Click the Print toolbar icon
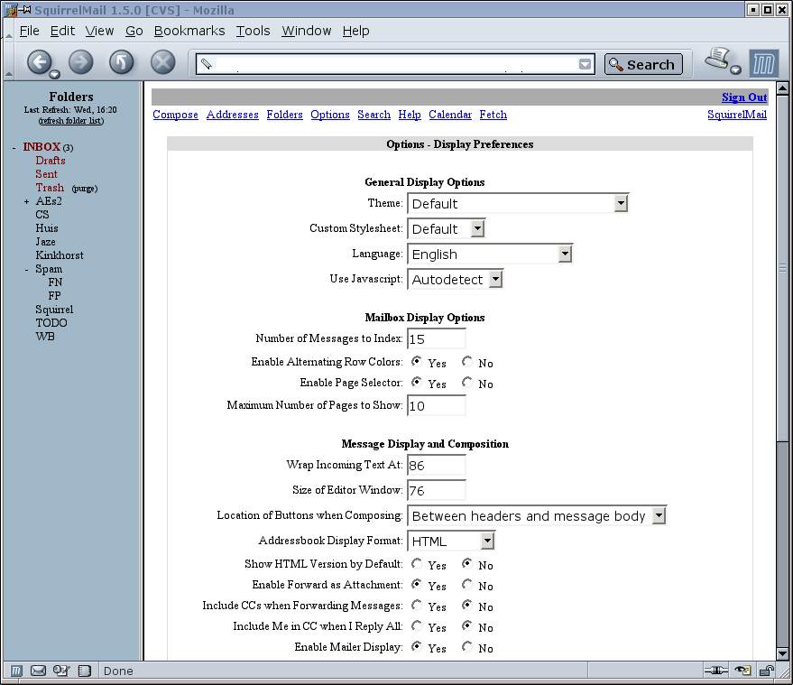This screenshot has height=685, width=793. coord(719,60)
